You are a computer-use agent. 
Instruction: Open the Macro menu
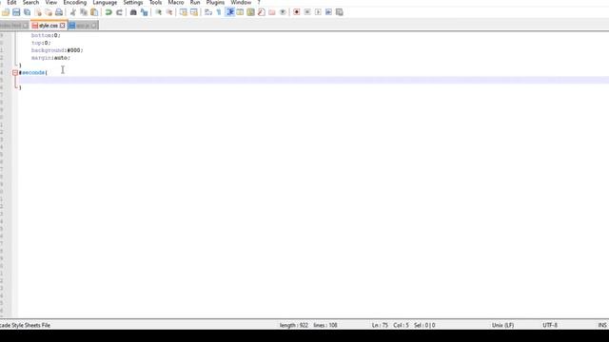tap(176, 2)
